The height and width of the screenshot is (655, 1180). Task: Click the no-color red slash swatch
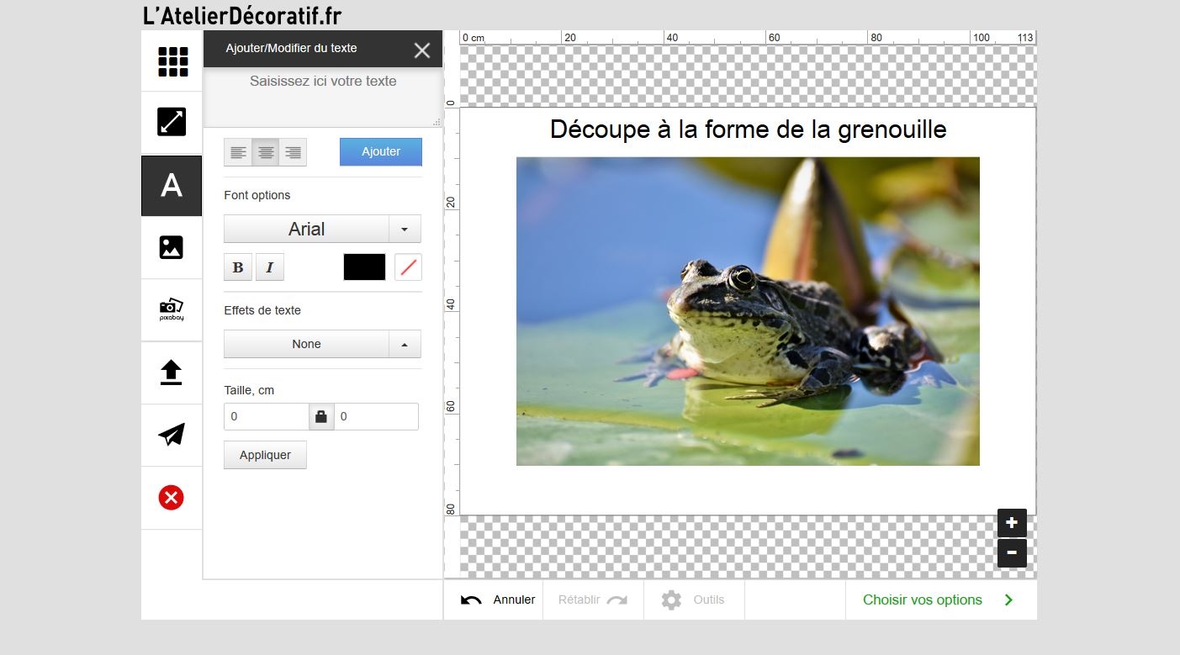point(408,267)
